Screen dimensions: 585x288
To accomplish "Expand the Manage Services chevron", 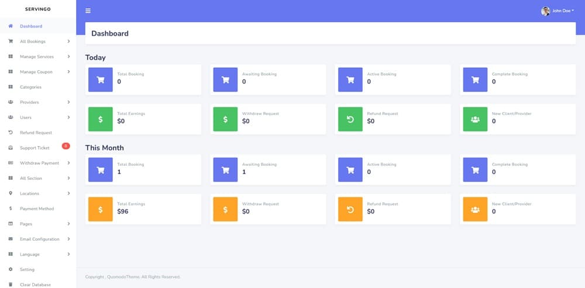I will coord(68,57).
